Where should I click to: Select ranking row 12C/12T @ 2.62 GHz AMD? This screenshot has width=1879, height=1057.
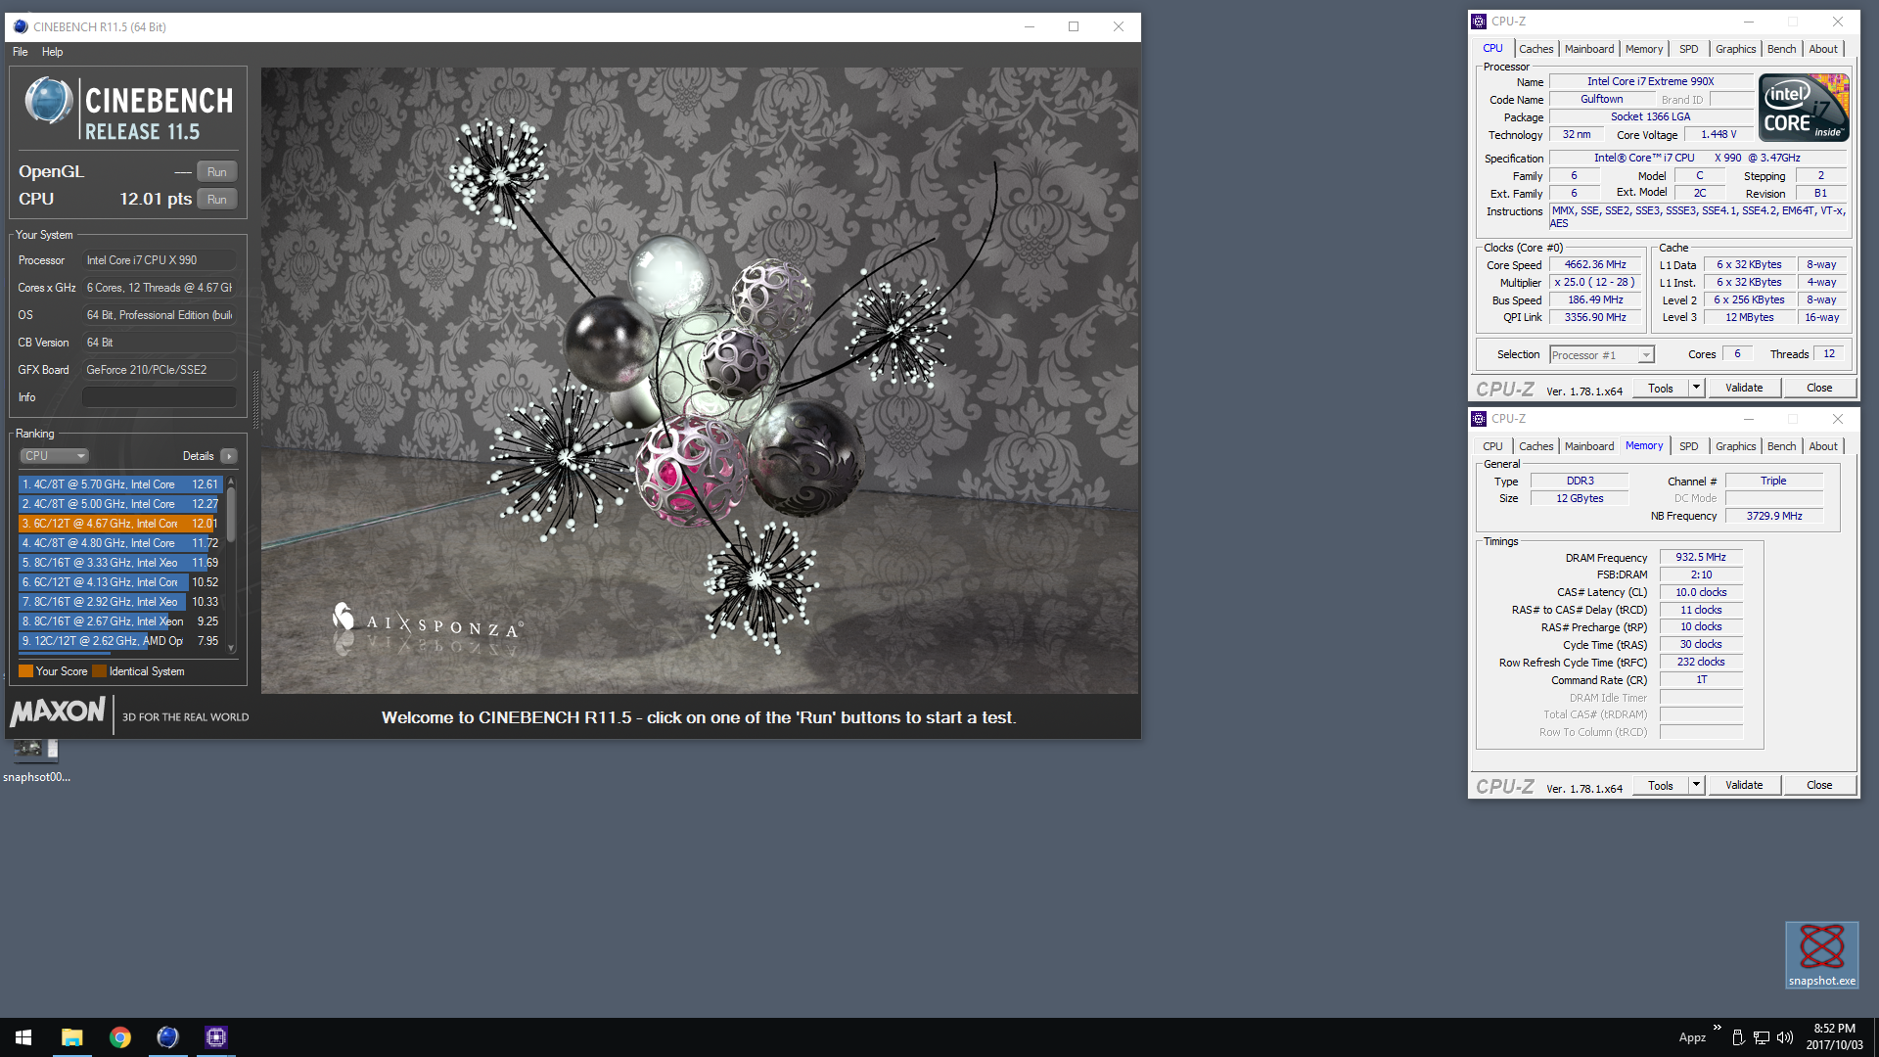point(120,641)
